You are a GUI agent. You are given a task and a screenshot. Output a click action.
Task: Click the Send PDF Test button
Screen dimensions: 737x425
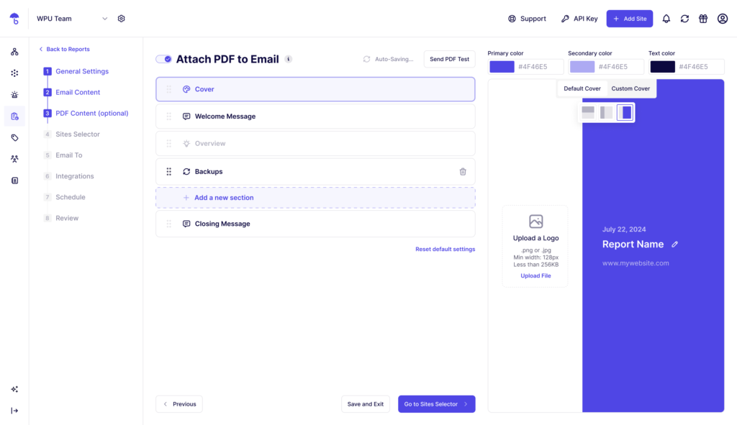pyautogui.click(x=449, y=59)
